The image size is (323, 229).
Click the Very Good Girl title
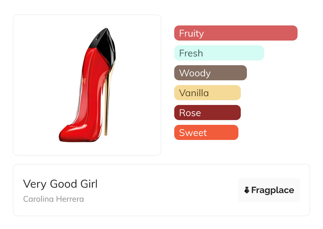pyautogui.click(x=60, y=184)
